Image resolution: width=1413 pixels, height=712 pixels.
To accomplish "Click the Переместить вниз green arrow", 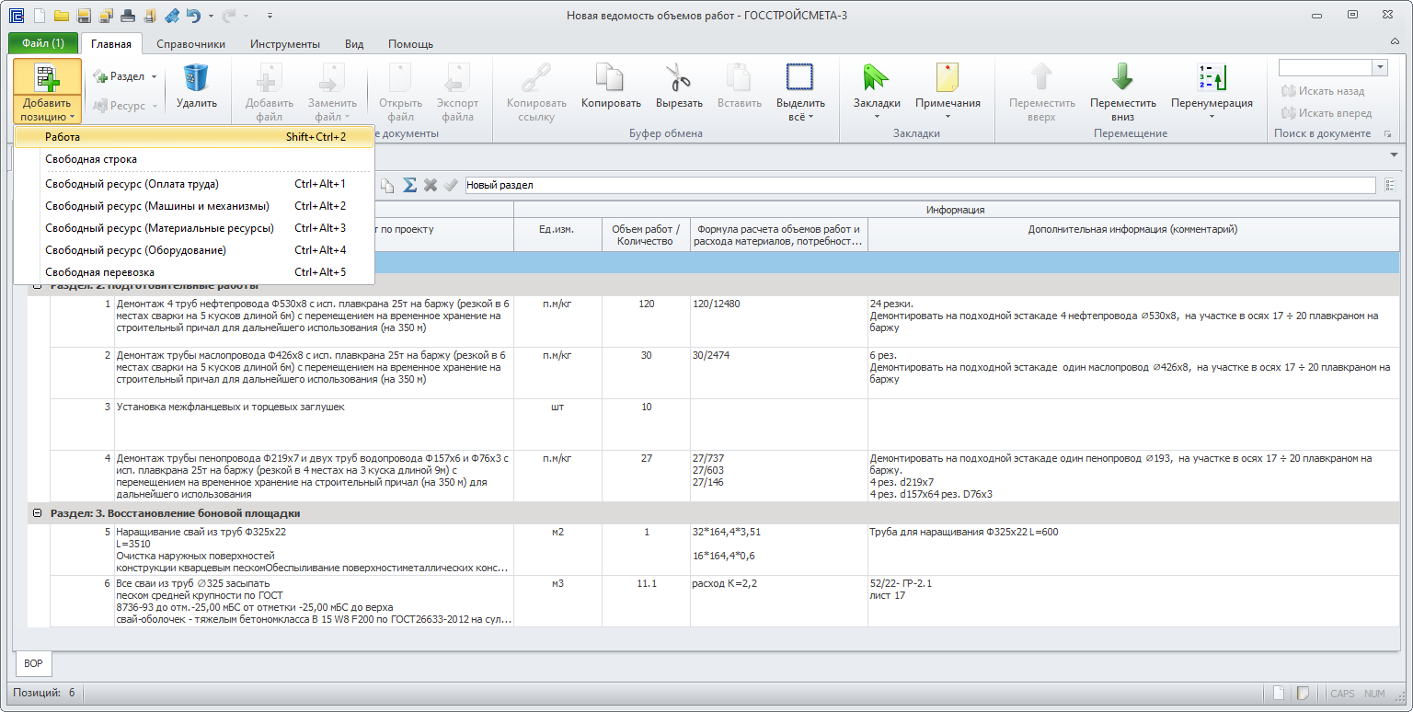I will (1122, 77).
